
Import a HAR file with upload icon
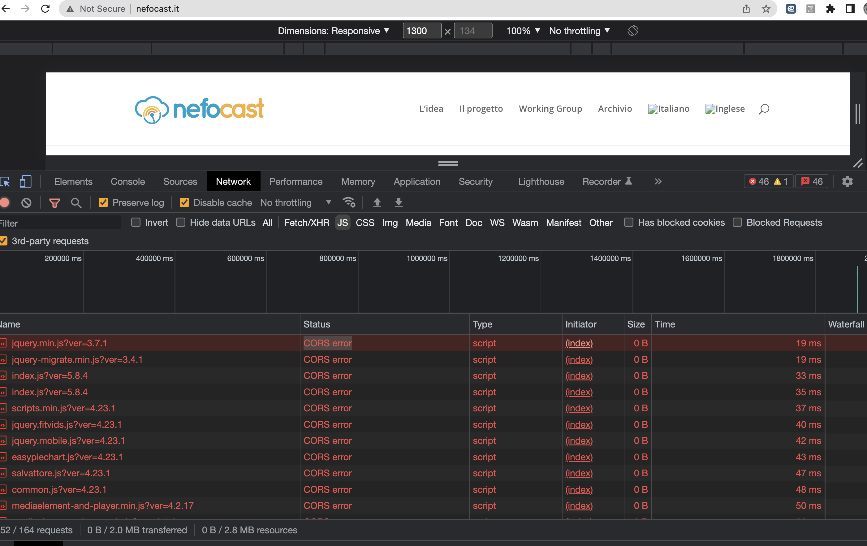(x=377, y=202)
